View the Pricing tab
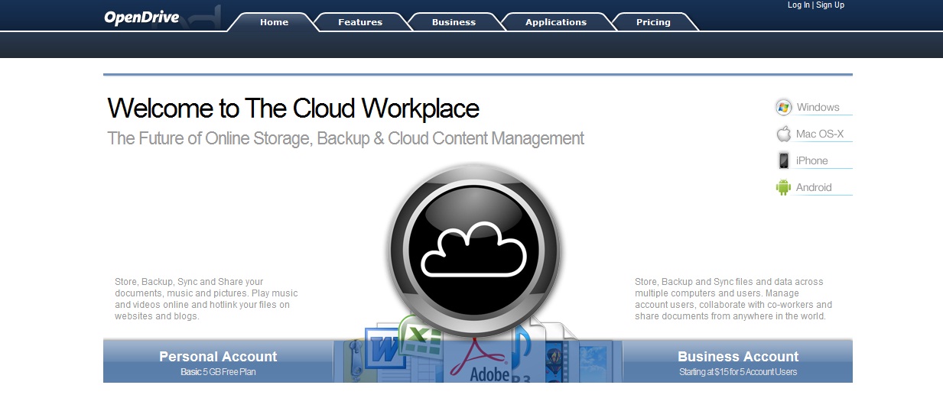The width and height of the screenshot is (943, 398). tap(653, 22)
